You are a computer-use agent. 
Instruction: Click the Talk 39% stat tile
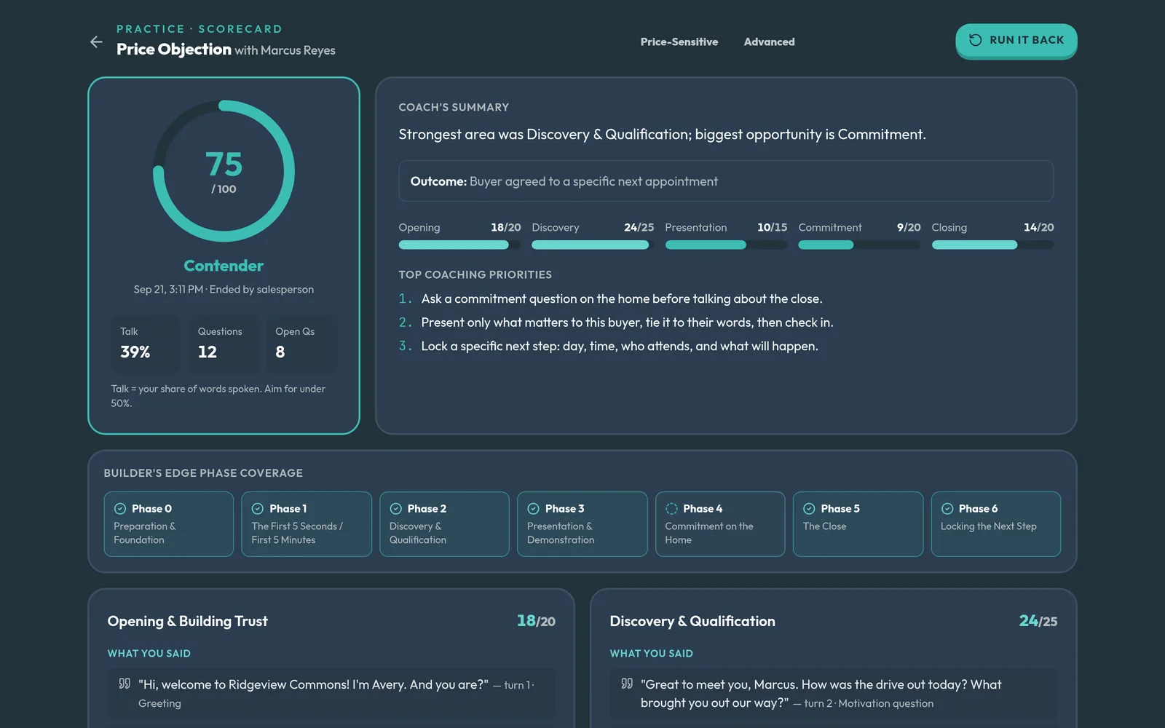click(146, 344)
